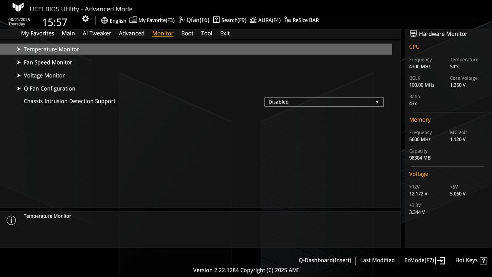This screenshot has height=277, width=492.
Task: Open Qfan control with the fan icon
Action: [181, 20]
